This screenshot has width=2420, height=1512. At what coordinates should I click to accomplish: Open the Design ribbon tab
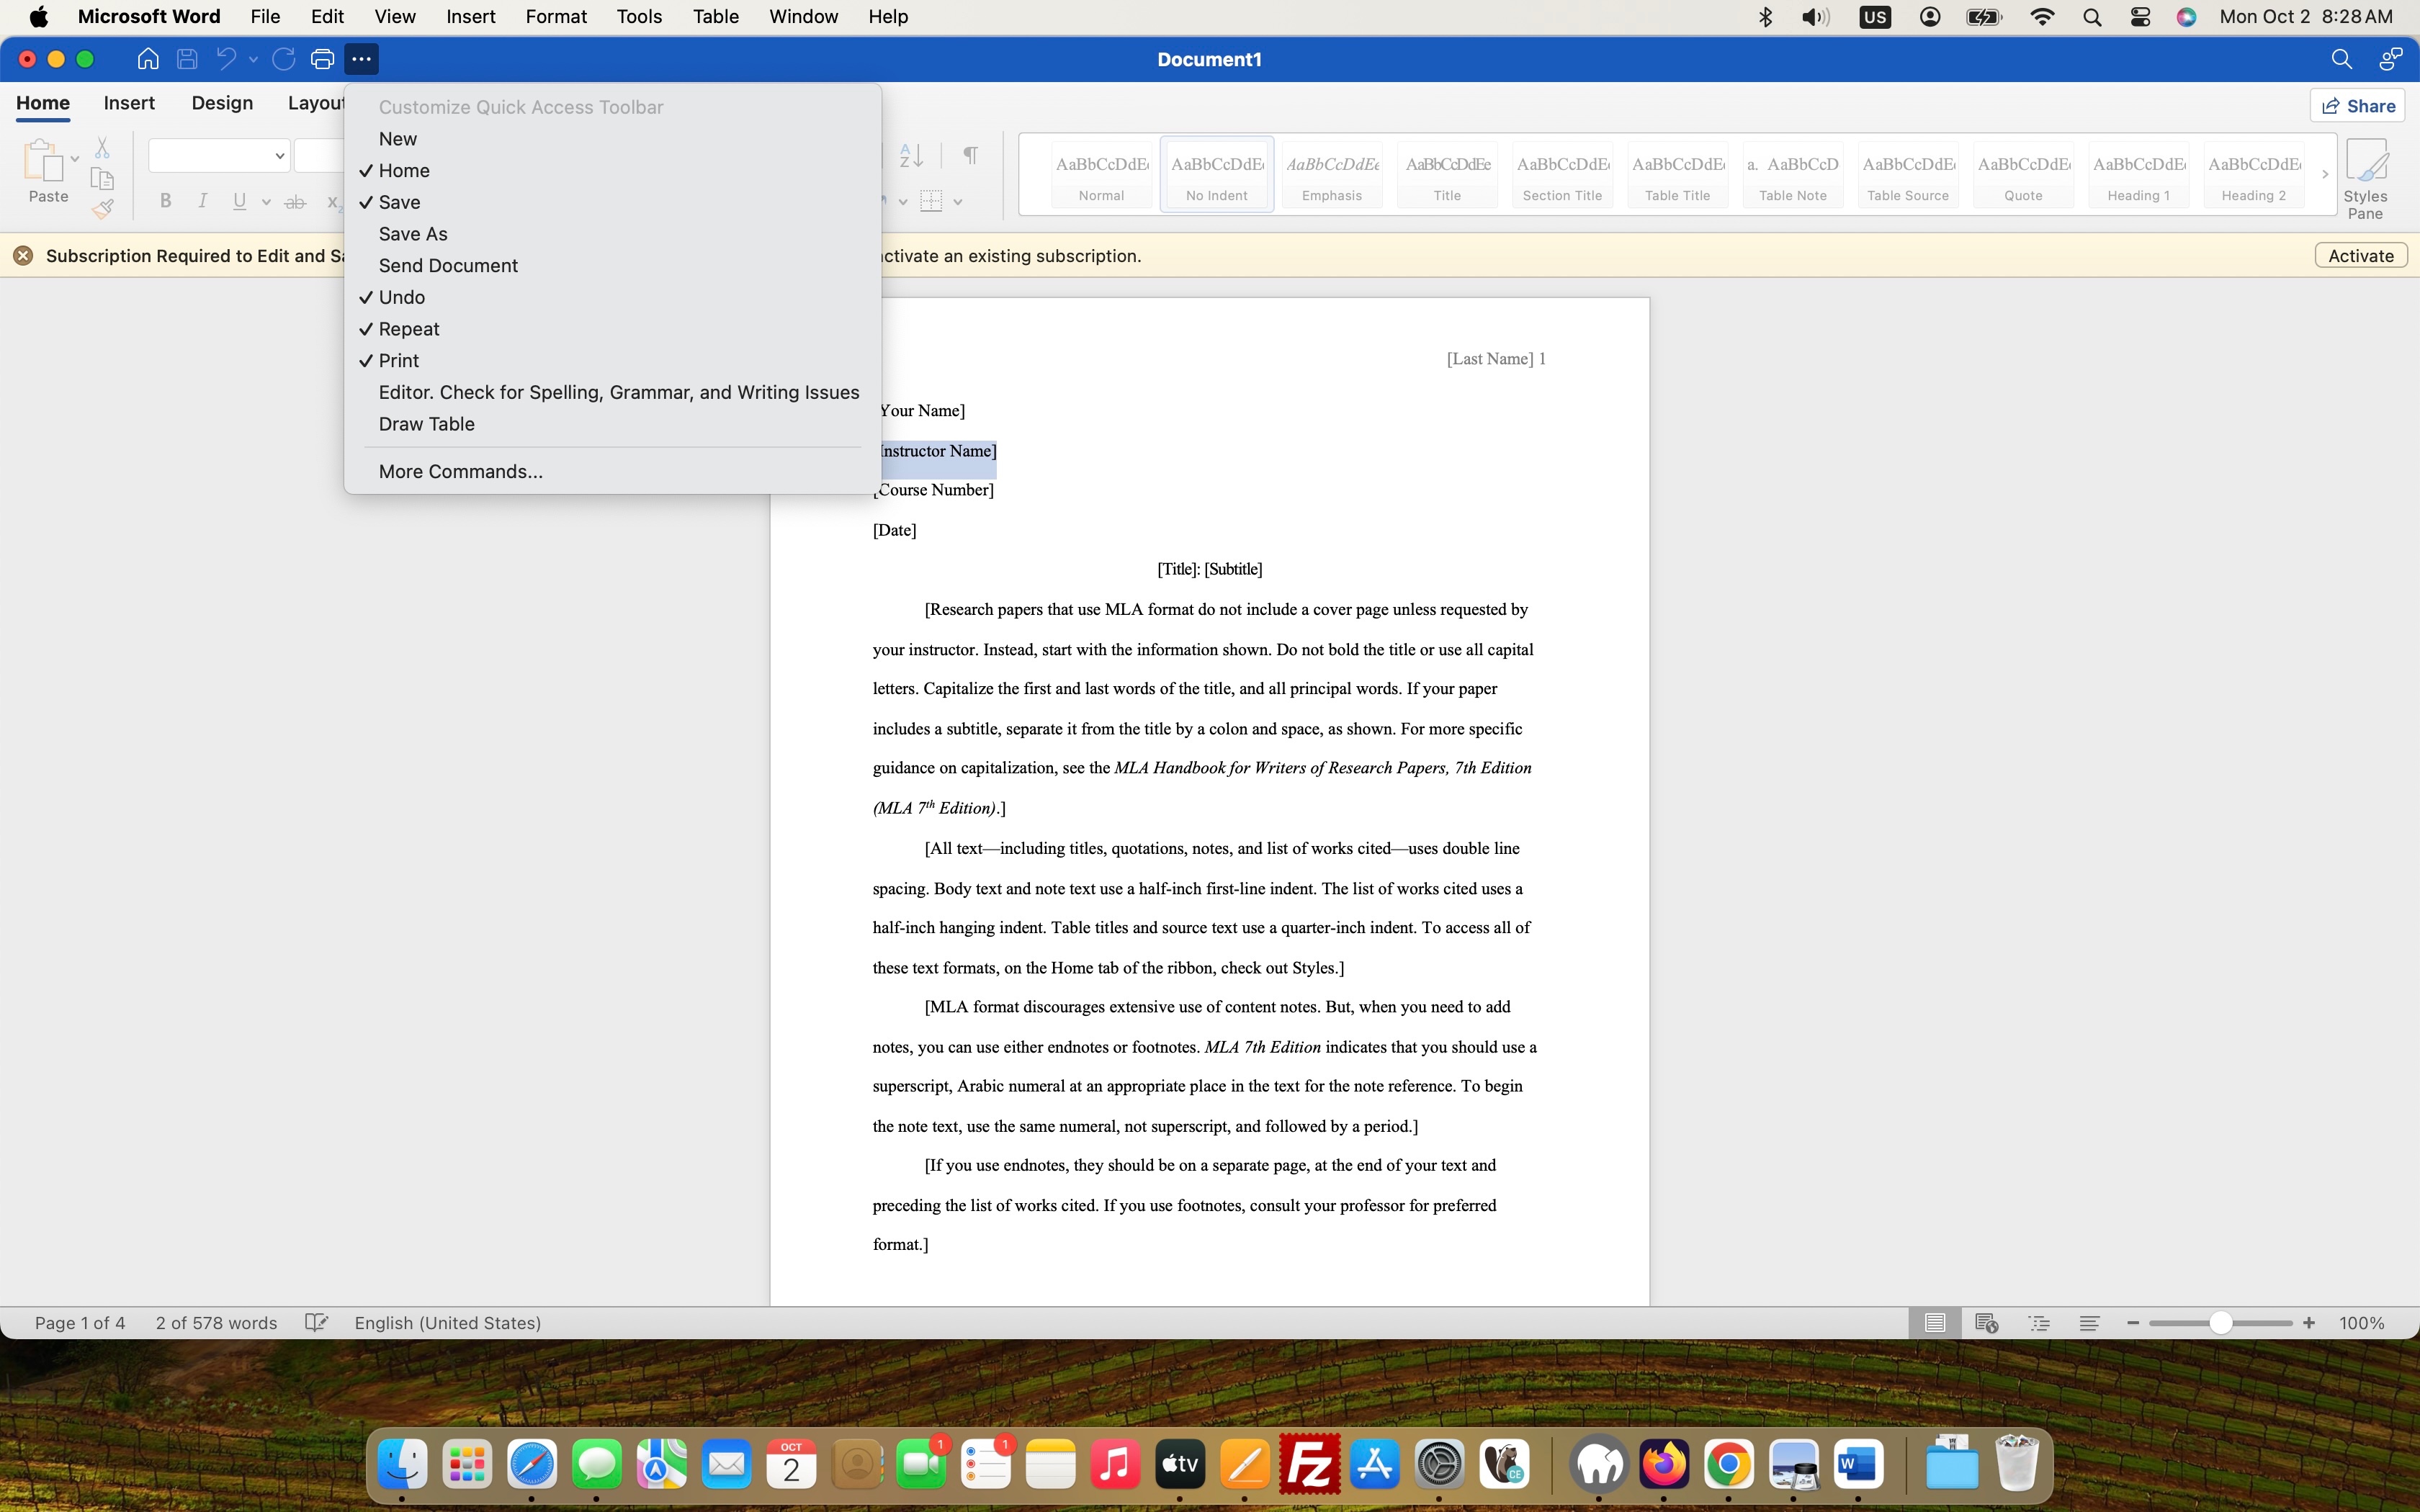(222, 103)
